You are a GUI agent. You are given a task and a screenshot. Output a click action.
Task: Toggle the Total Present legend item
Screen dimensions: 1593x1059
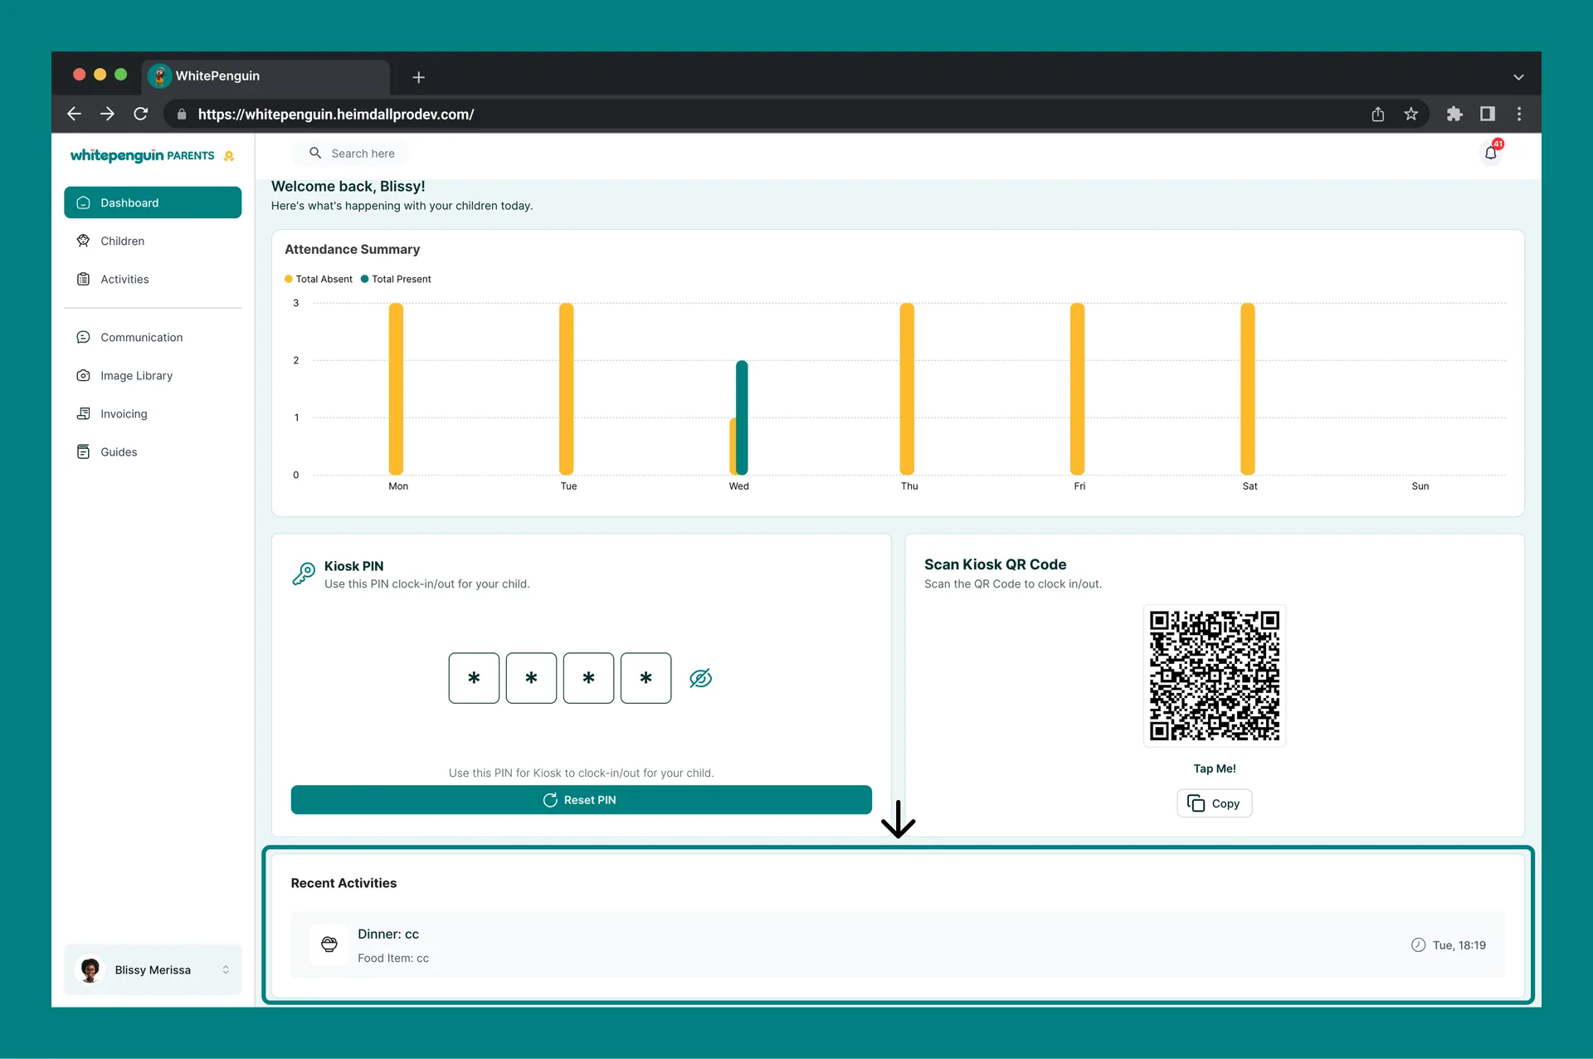click(x=396, y=279)
